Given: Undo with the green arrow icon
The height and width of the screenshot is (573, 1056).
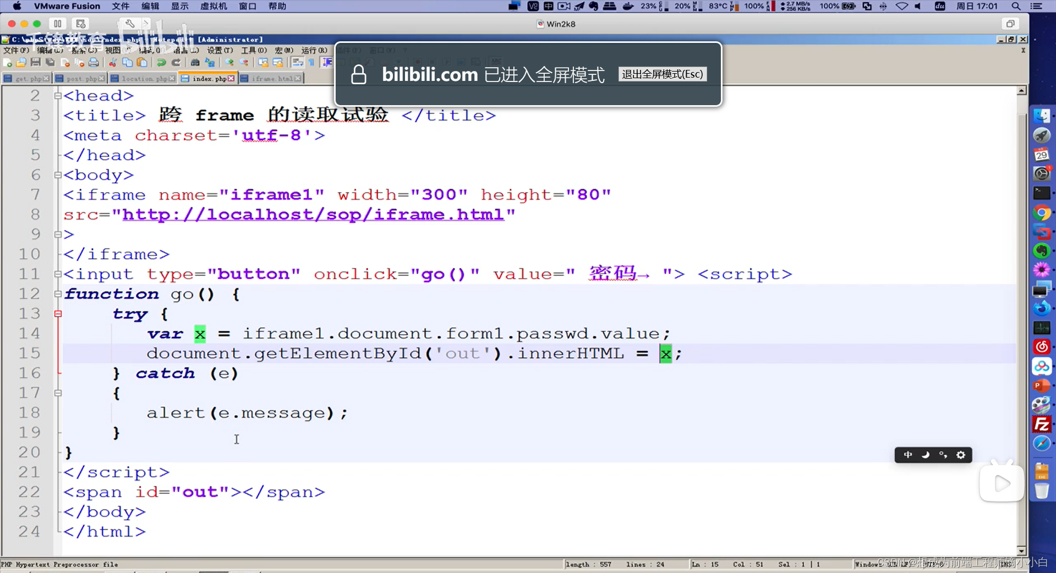Looking at the screenshot, I should point(161,63).
